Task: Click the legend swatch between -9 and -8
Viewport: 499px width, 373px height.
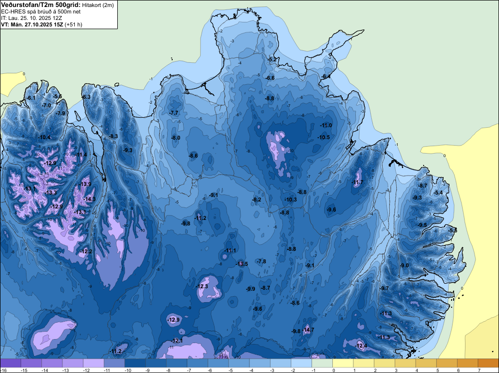Action: pos(156,363)
